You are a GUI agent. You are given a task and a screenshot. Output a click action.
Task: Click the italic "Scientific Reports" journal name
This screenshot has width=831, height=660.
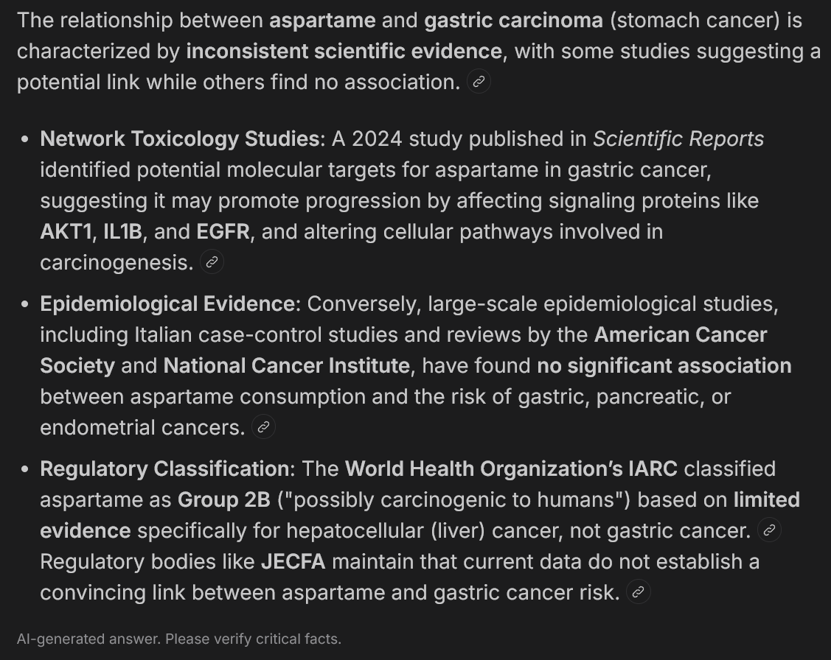678,138
